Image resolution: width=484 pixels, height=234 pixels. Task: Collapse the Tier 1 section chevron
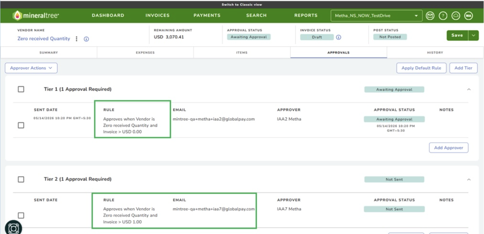(469, 89)
